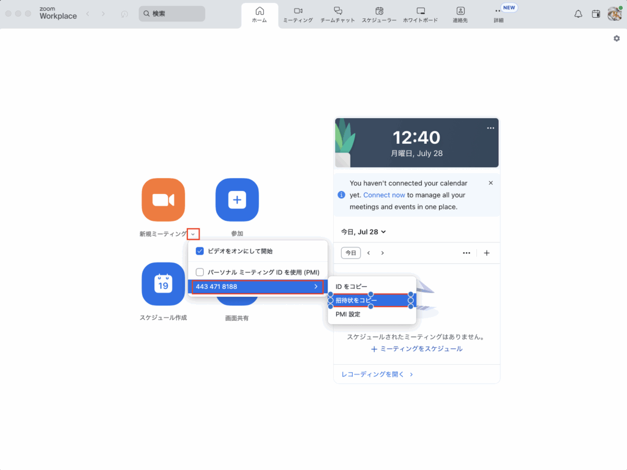The width and height of the screenshot is (627, 470).
Task: Open the settings gear icon
Action: tap(617, 39)
